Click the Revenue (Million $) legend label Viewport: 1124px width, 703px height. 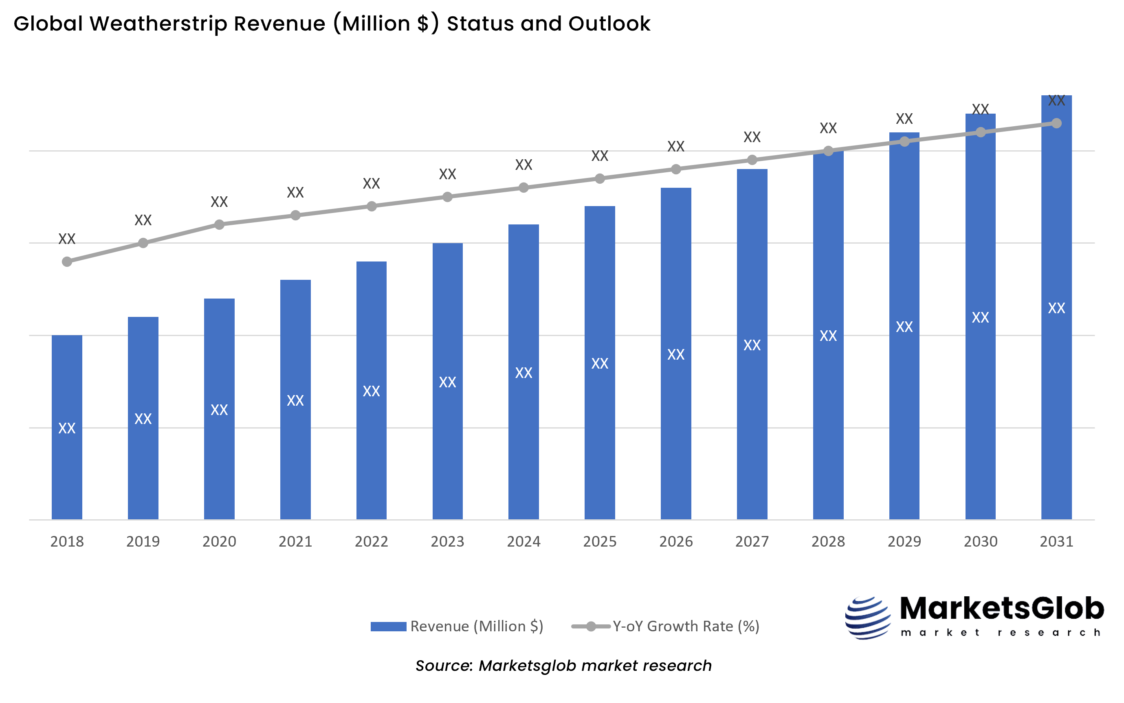[x=477, y=626]
